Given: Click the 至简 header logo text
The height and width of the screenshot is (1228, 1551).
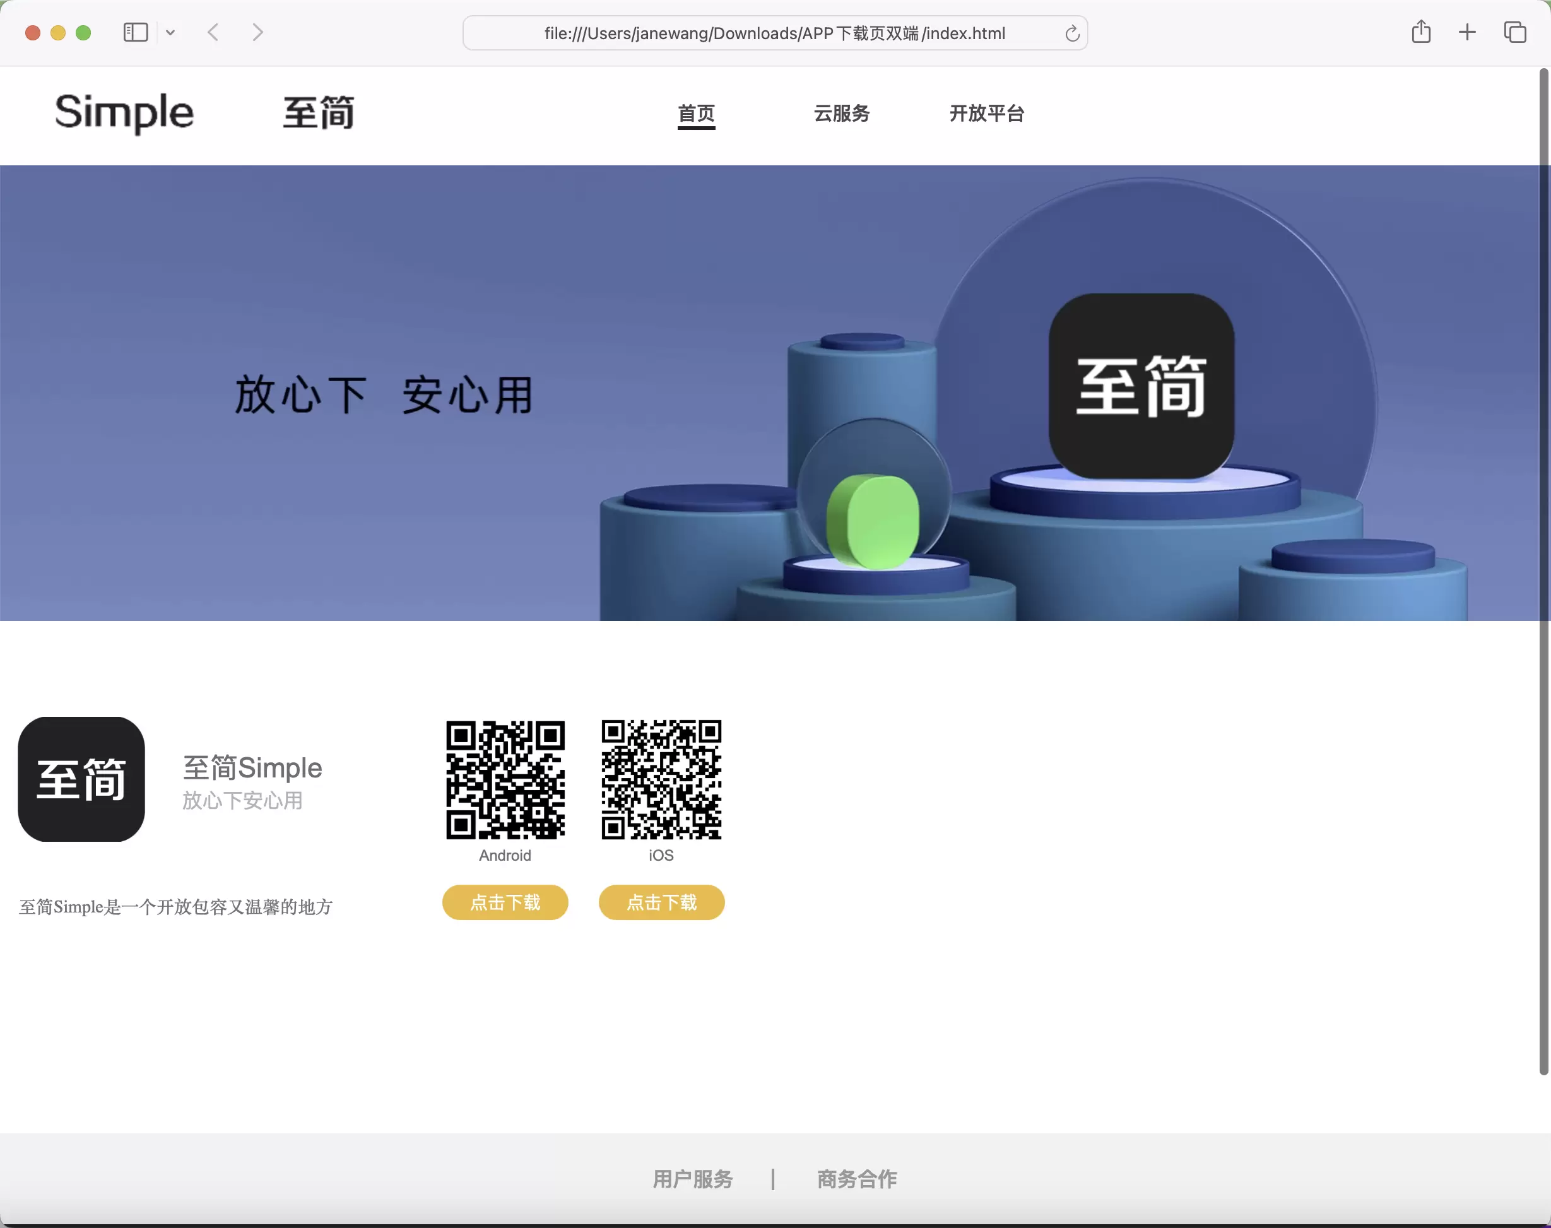Looking at the screenshot, I should (319, 113).
